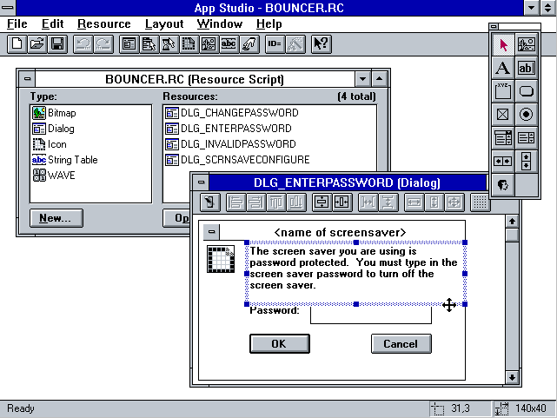Select the Radio Button tool

526,115
